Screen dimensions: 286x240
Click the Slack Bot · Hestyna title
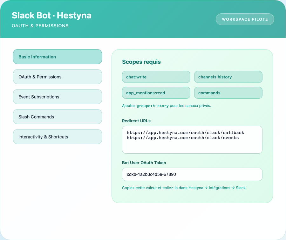coord(51,15)
